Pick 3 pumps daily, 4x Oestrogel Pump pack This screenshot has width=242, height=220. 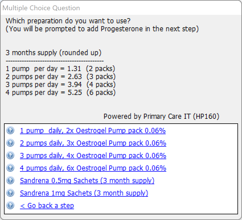click(x=93, y=156)
